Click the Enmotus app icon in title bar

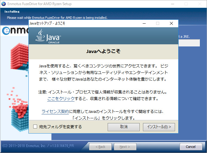[4, 4]
